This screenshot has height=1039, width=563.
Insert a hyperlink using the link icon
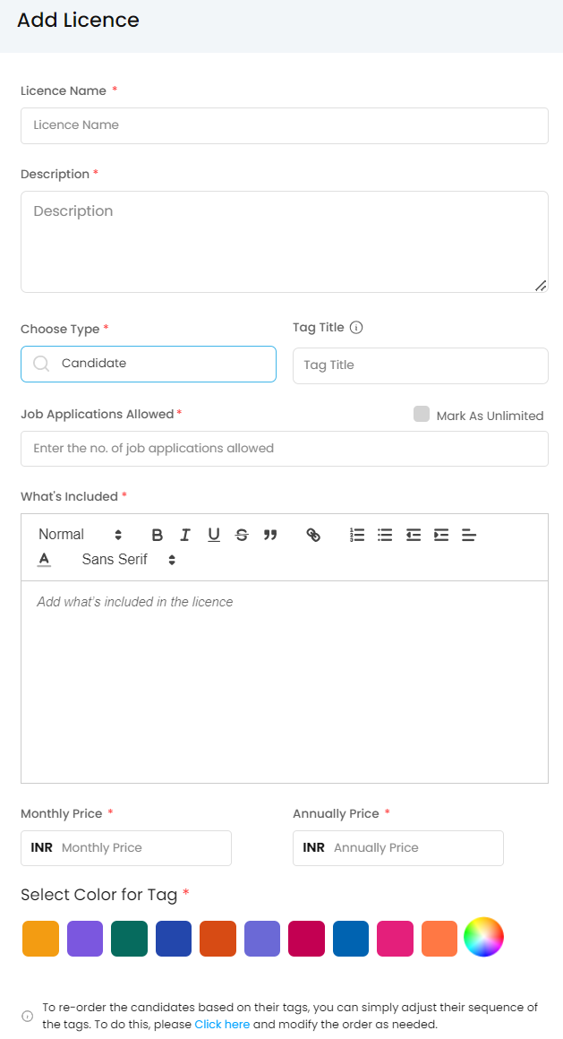tap(313, 535)
